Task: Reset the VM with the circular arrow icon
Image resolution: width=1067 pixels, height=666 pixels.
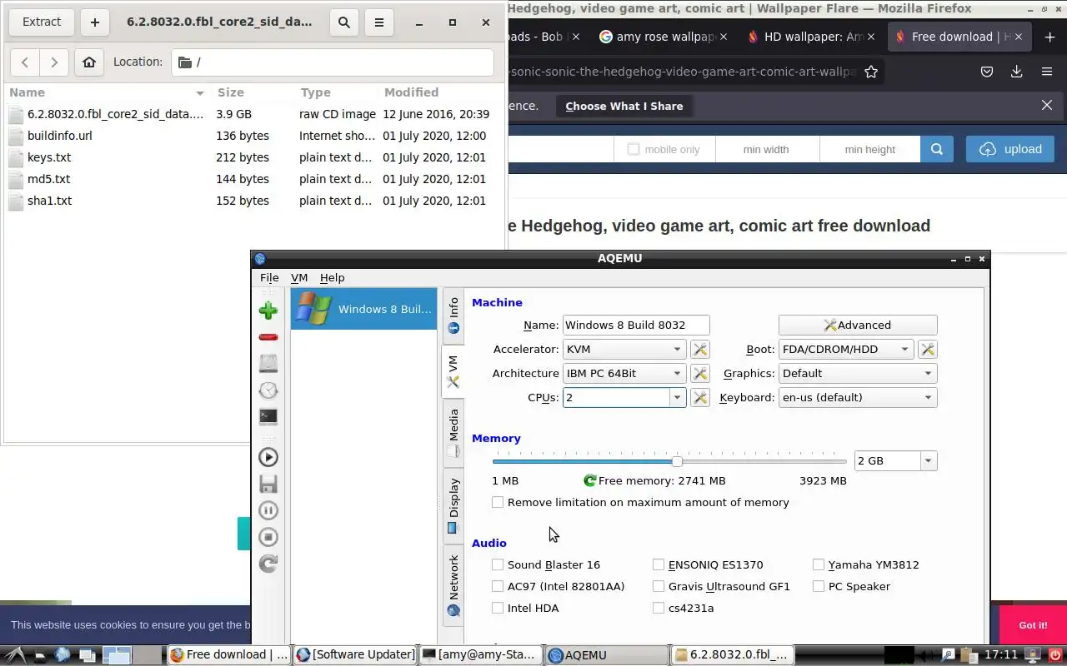Action: (x=268, y=564)
